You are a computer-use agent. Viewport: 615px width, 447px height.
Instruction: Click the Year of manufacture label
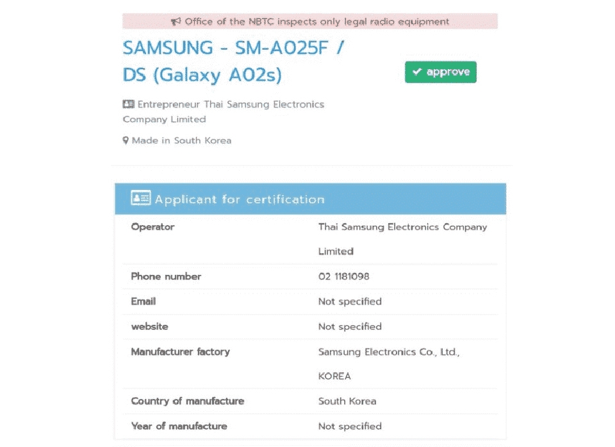179,427
